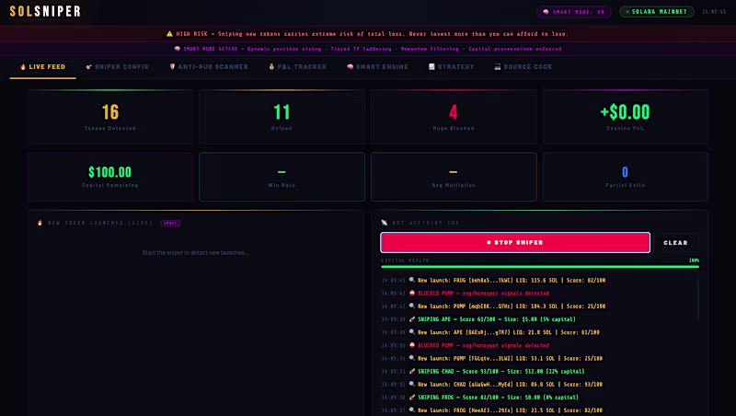The width and height of the screenshot is (736, 416).
Task: Click magnifier icon on APE 21.0 SOL launch row
Action: click(x=411, y=332)
